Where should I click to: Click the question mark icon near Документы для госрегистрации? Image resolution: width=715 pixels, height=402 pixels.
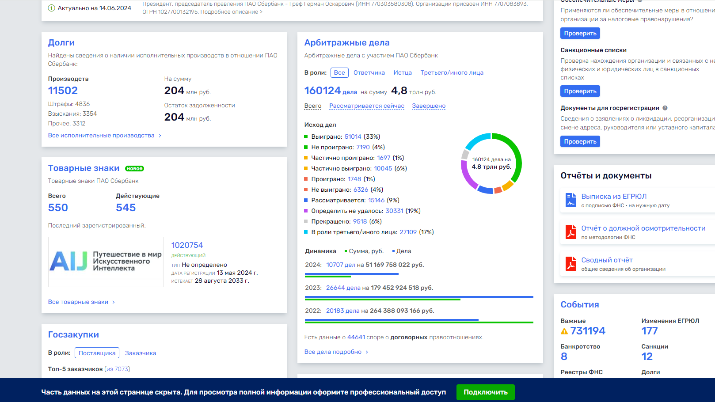click(665, 108)
